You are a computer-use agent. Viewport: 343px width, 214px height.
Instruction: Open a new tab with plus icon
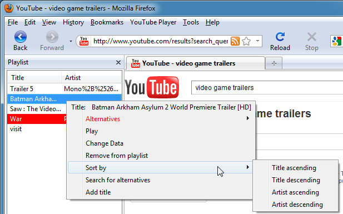(274, 63)
